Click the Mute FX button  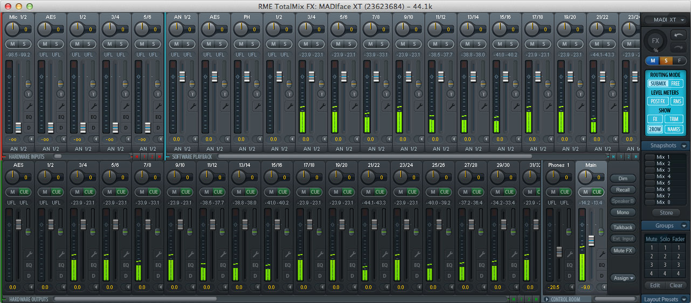[x=623, y=251]
